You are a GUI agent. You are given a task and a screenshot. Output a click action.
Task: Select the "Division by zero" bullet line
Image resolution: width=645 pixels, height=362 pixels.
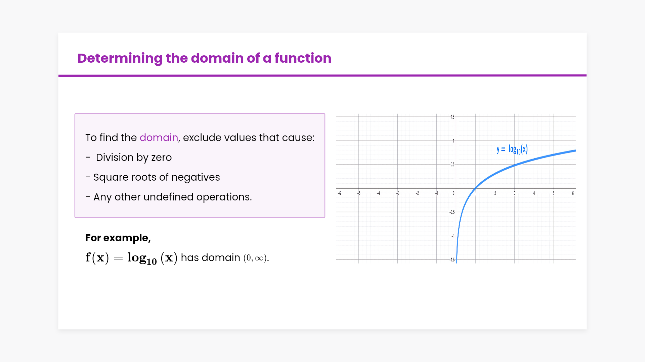coord(133,157)
